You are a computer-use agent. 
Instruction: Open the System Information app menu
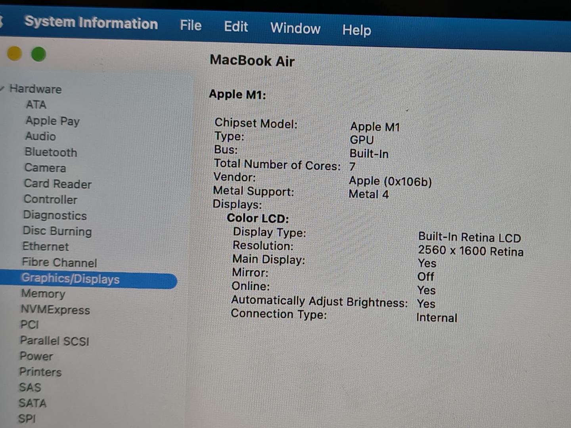coord(91,23)
